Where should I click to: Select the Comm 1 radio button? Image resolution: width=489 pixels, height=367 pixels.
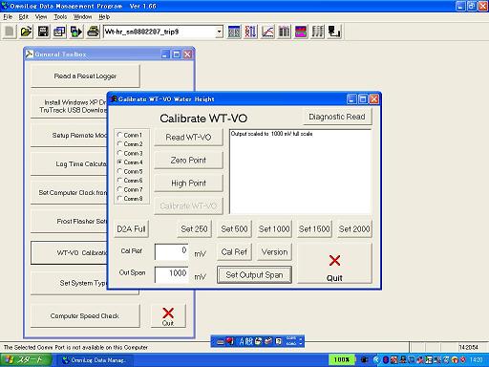pyautogui.click(x=119, y=135)
